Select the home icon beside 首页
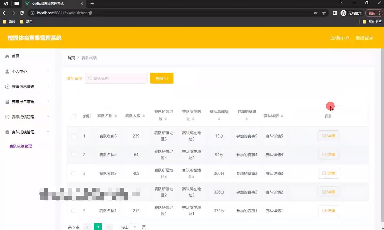This screenshot has height=230, width=384. click(x=7, y=56)
